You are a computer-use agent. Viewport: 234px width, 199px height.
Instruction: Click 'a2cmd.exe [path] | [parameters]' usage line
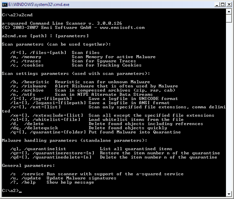pos(45,36)
